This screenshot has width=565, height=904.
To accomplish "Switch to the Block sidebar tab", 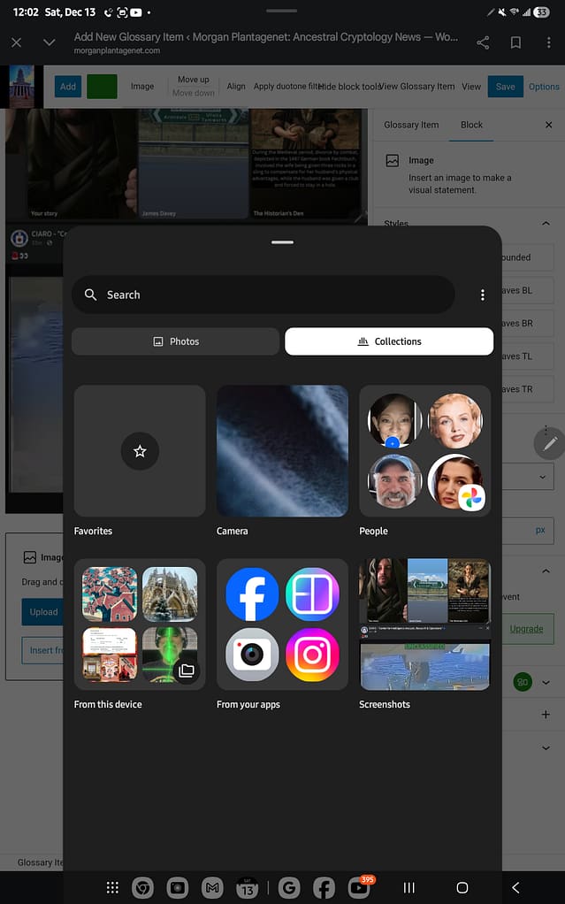I will click(x=471, y=125).
